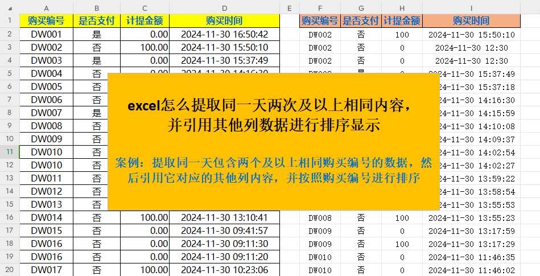Viewport: 540px width, 276px height.
Task: Select column D header
Action: point(225,9)
